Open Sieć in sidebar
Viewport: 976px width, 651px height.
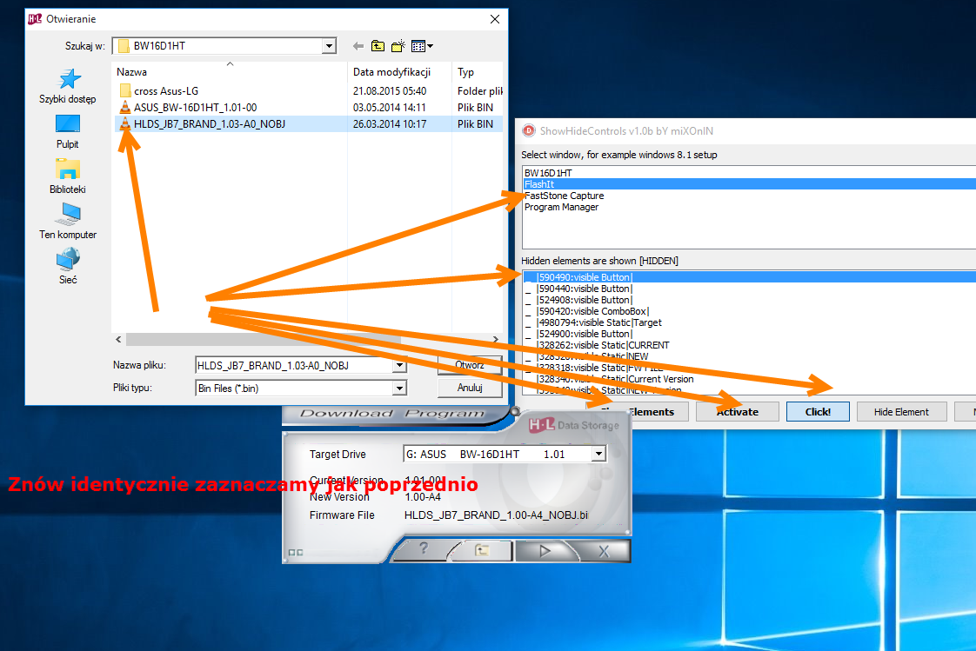pyautogui.click(x=68, y=267)
